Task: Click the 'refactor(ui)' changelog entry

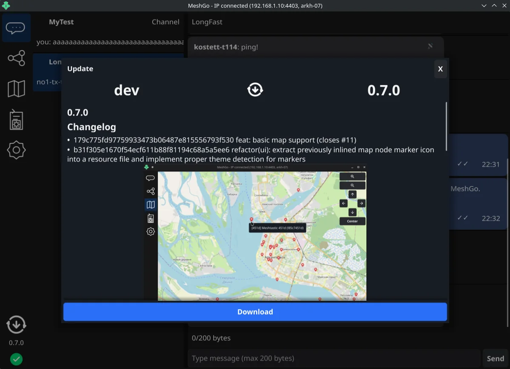Action: click(x=251, y=154)
